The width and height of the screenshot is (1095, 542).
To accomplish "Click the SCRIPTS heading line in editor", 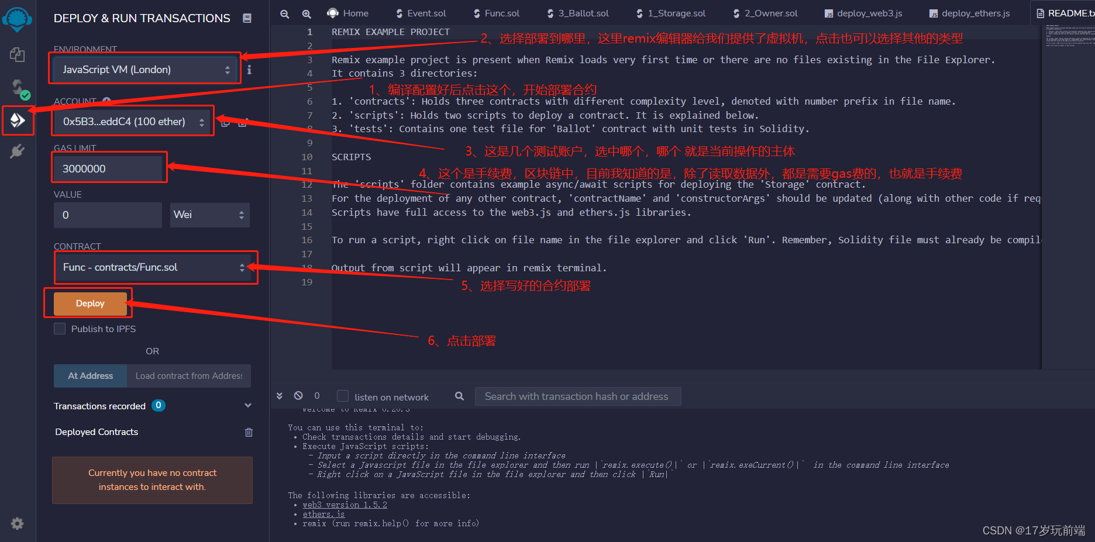I will click(352, 157).
